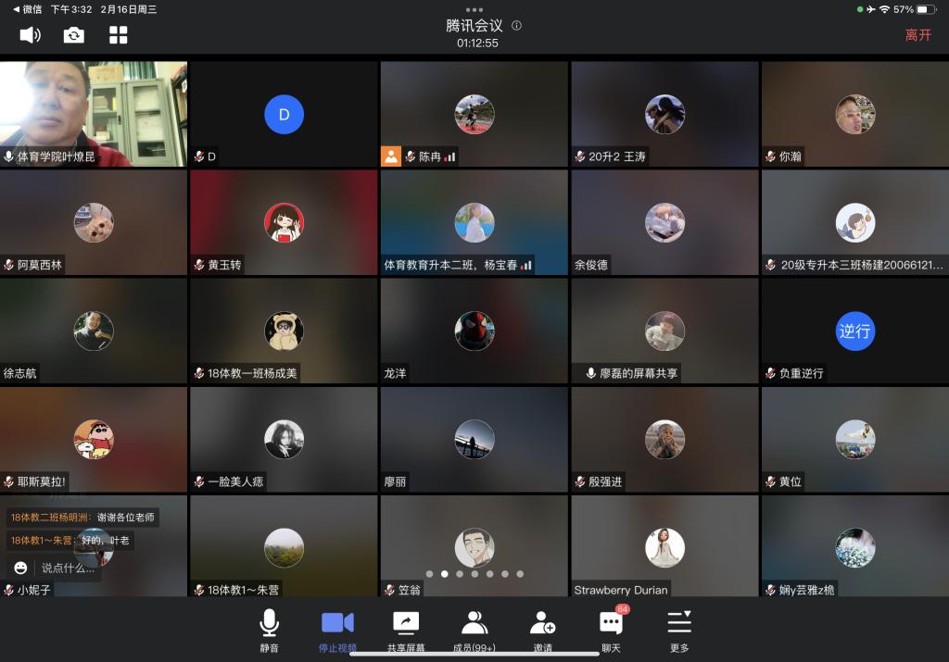The height and width of the screenshot is (662, 949).
Task: Expand the 更多 menu
Action: [x=679, y=630]
